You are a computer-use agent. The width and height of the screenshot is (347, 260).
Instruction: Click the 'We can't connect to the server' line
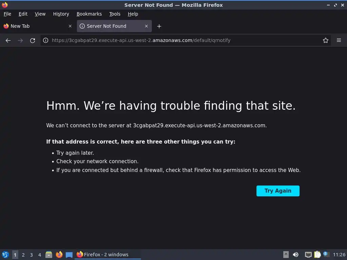pyautogui.click(x=157, y=125)
